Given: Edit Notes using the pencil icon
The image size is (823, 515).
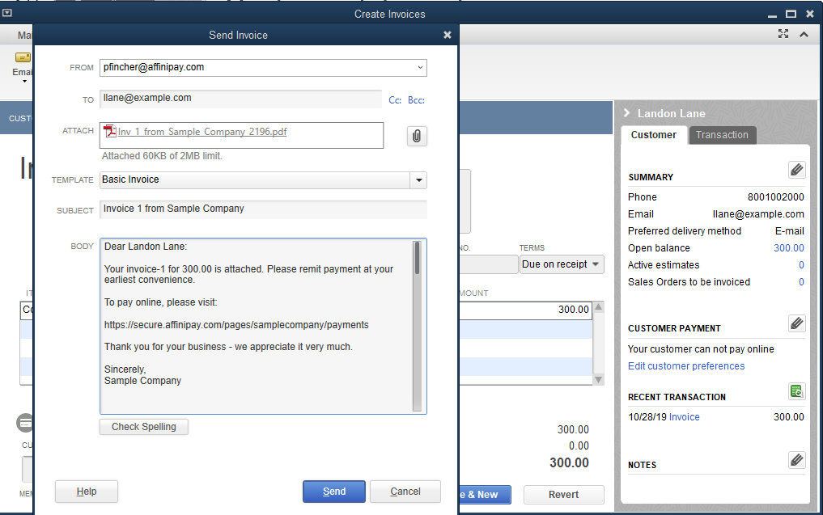Looking at the screenshot, I should [796, 459].
